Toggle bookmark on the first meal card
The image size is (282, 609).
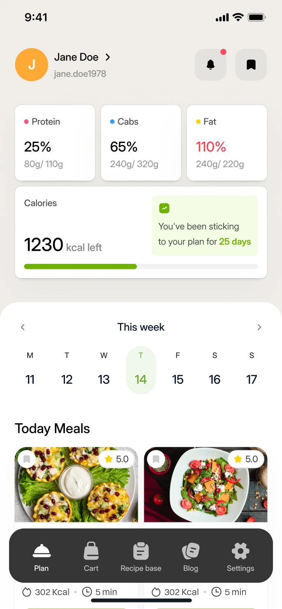(27, 459)
